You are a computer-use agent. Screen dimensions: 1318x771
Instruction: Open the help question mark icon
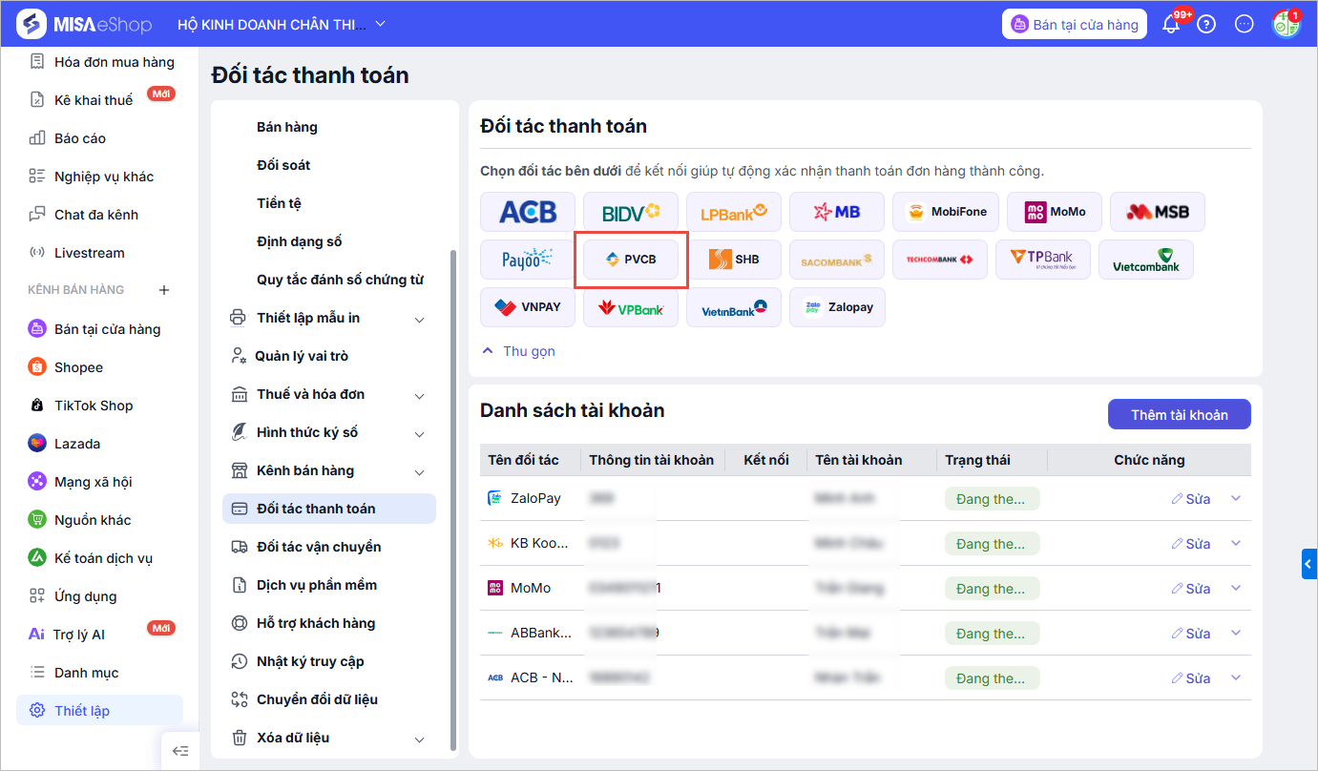1206,25
